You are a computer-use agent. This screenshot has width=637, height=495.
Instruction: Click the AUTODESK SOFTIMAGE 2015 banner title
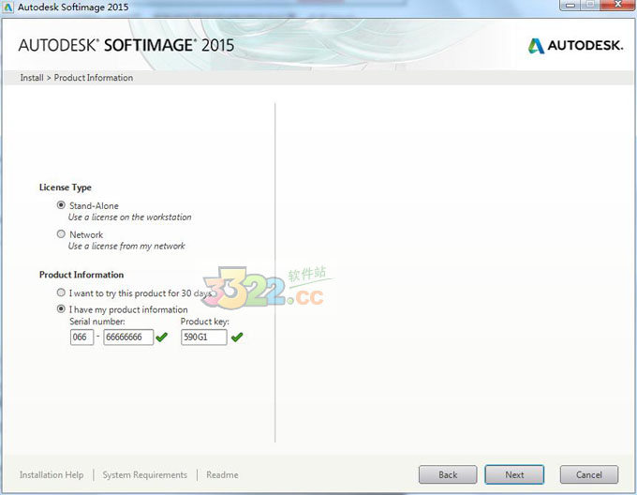tap(126, 45)
